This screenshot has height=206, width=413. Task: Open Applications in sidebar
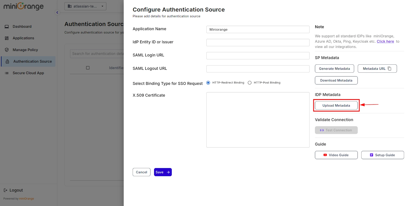(x=28, y=38)
